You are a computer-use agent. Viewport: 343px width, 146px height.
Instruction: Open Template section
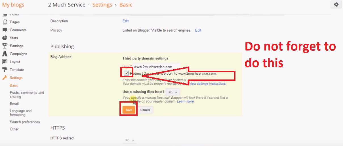point(17,70)
